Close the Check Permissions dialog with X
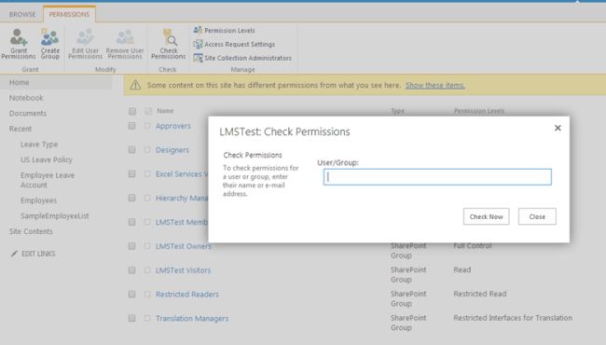This screenshot has width=606, height=345. click(x=558, y=128)
